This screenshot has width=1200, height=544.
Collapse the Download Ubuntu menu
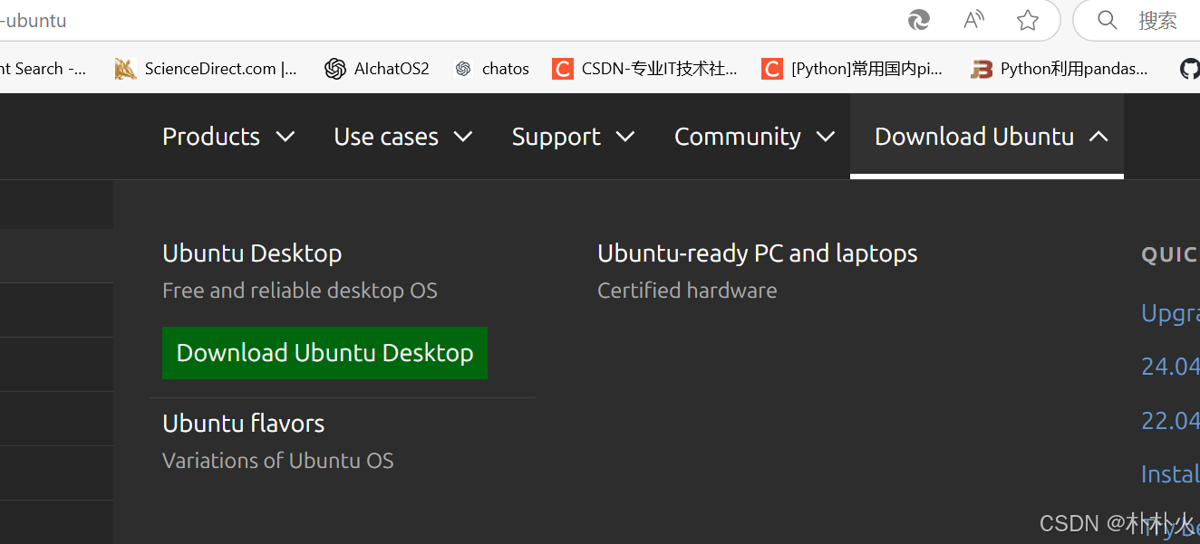[x=987, y=137]
